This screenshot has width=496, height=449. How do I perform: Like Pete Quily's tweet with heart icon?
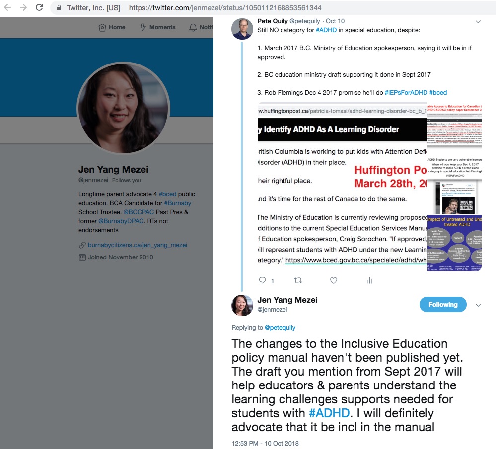pos(334,280)
